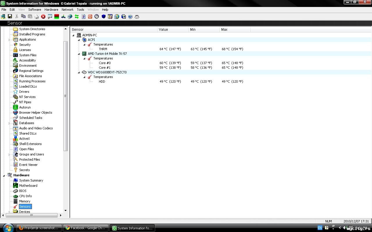Click the coffee cup toolbar icon
This screenshot has width=372, height=232.
click(x=137, y=17)
